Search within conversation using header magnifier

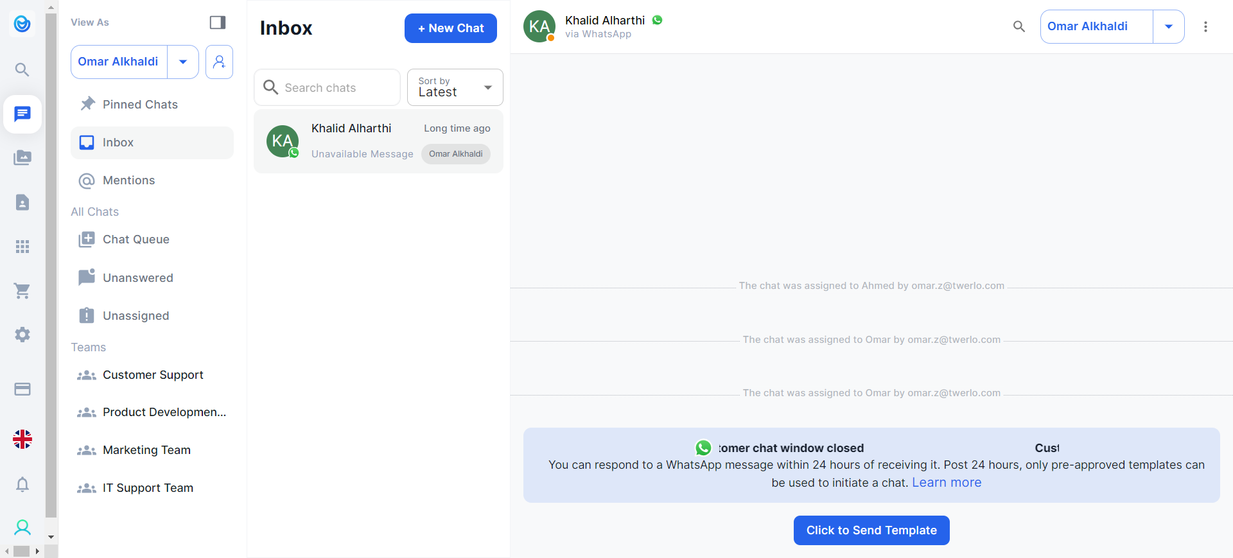[1019, 26]
